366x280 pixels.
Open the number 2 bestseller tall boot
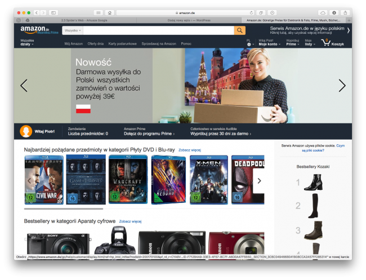tap(313, 206)
